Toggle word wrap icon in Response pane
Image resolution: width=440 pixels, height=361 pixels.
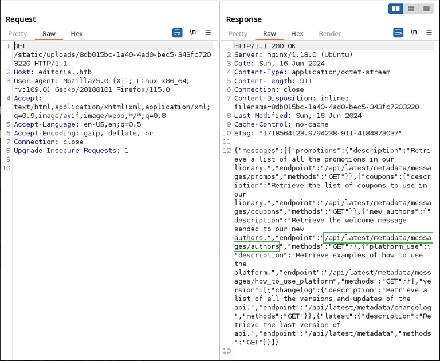(398, 33)
